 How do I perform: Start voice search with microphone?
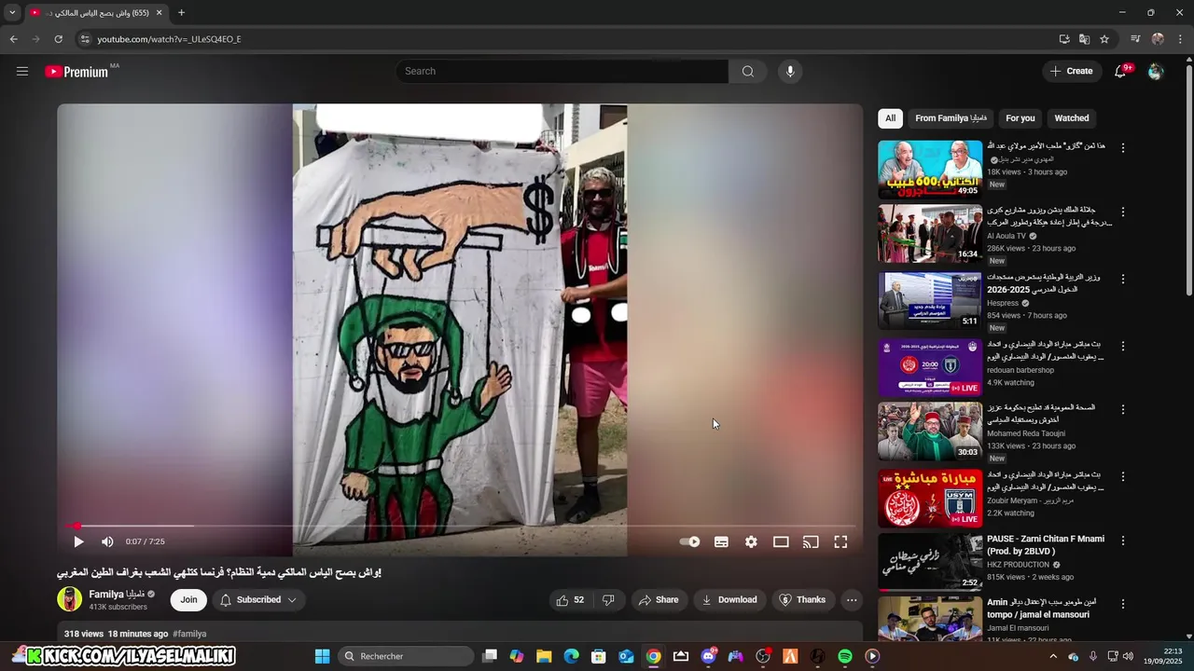coord(790,72)
